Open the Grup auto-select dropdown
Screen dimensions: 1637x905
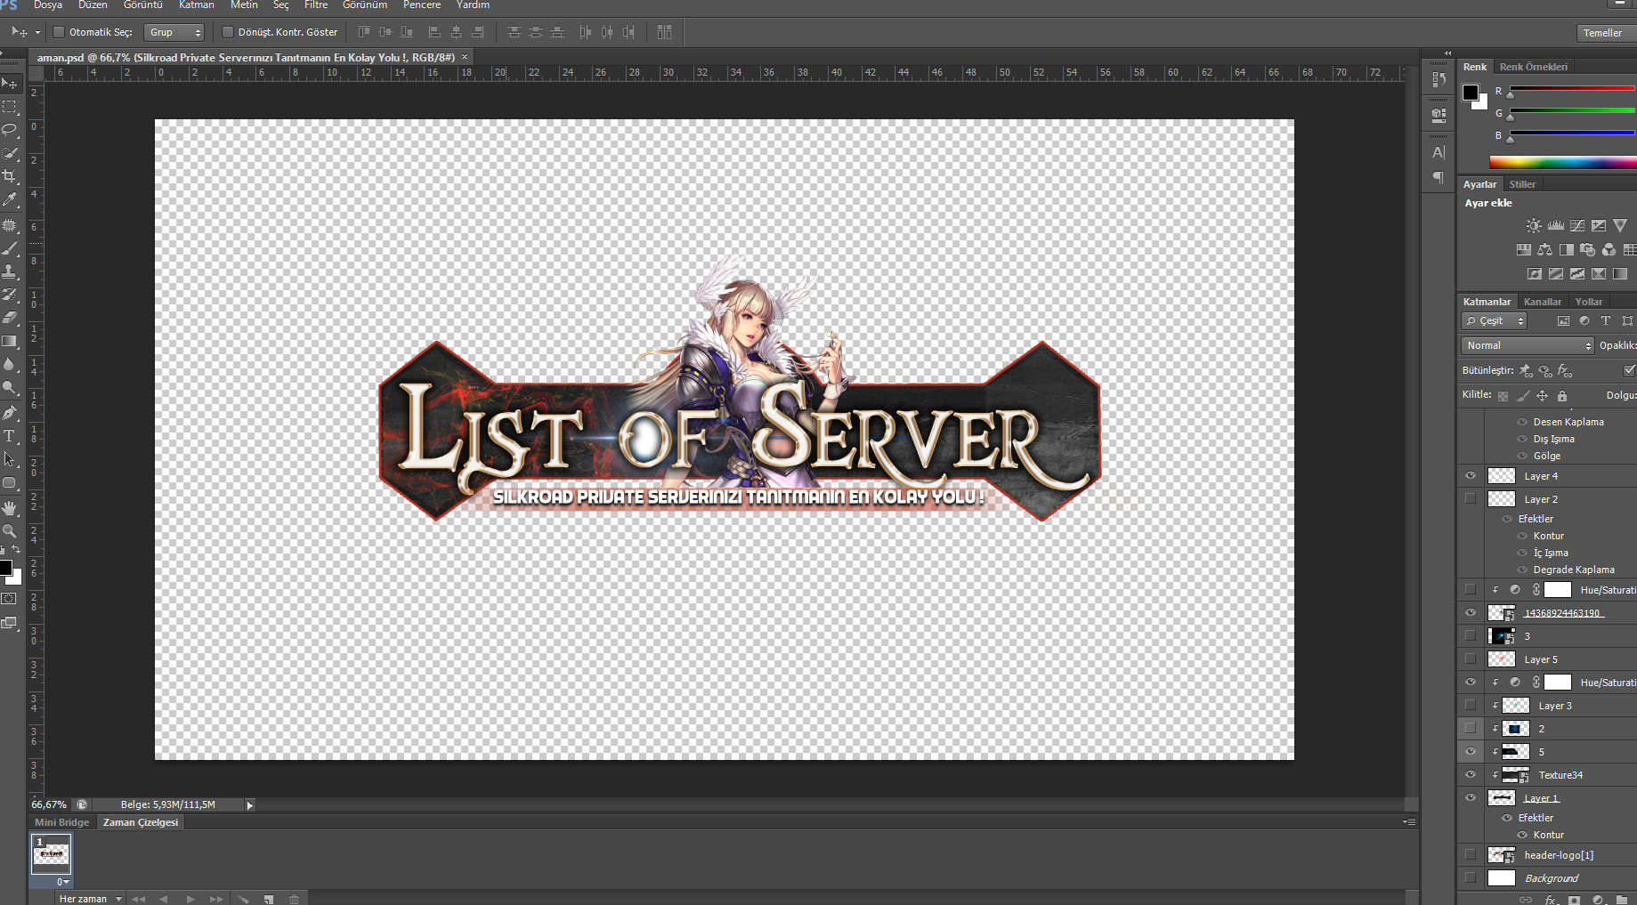(174, 32)
